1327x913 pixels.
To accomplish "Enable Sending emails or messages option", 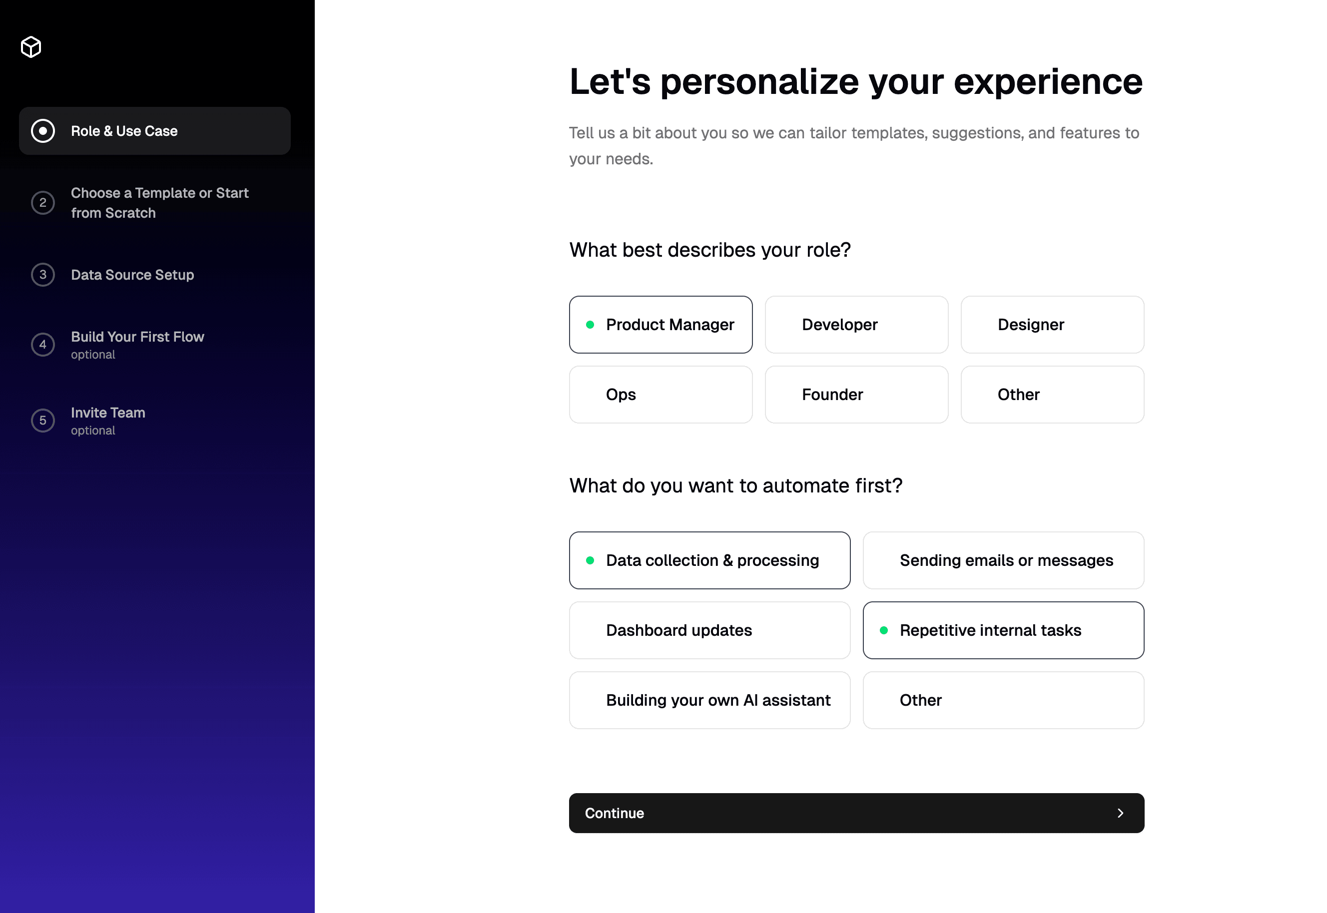I will pyautogui.click(x=1003, y=560).
